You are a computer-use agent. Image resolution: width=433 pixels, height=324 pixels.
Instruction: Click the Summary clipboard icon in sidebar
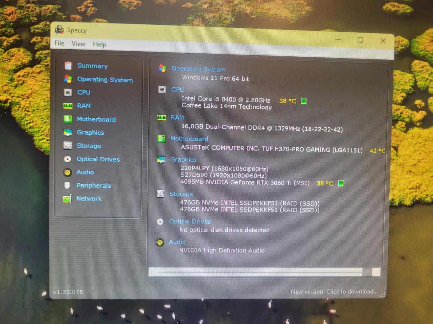click(x=68, y=65)
